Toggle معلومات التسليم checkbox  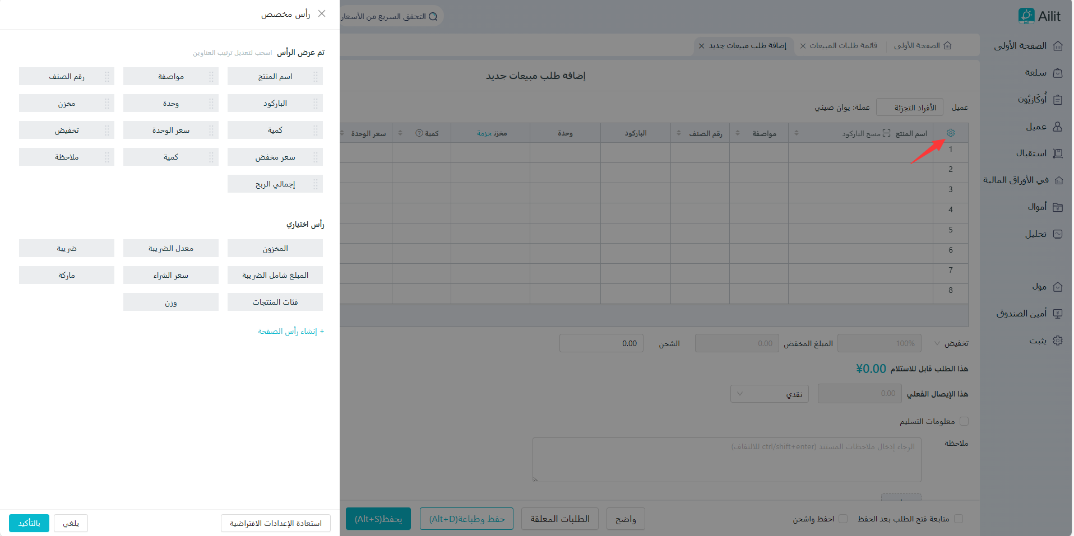[x=964, y=421]
